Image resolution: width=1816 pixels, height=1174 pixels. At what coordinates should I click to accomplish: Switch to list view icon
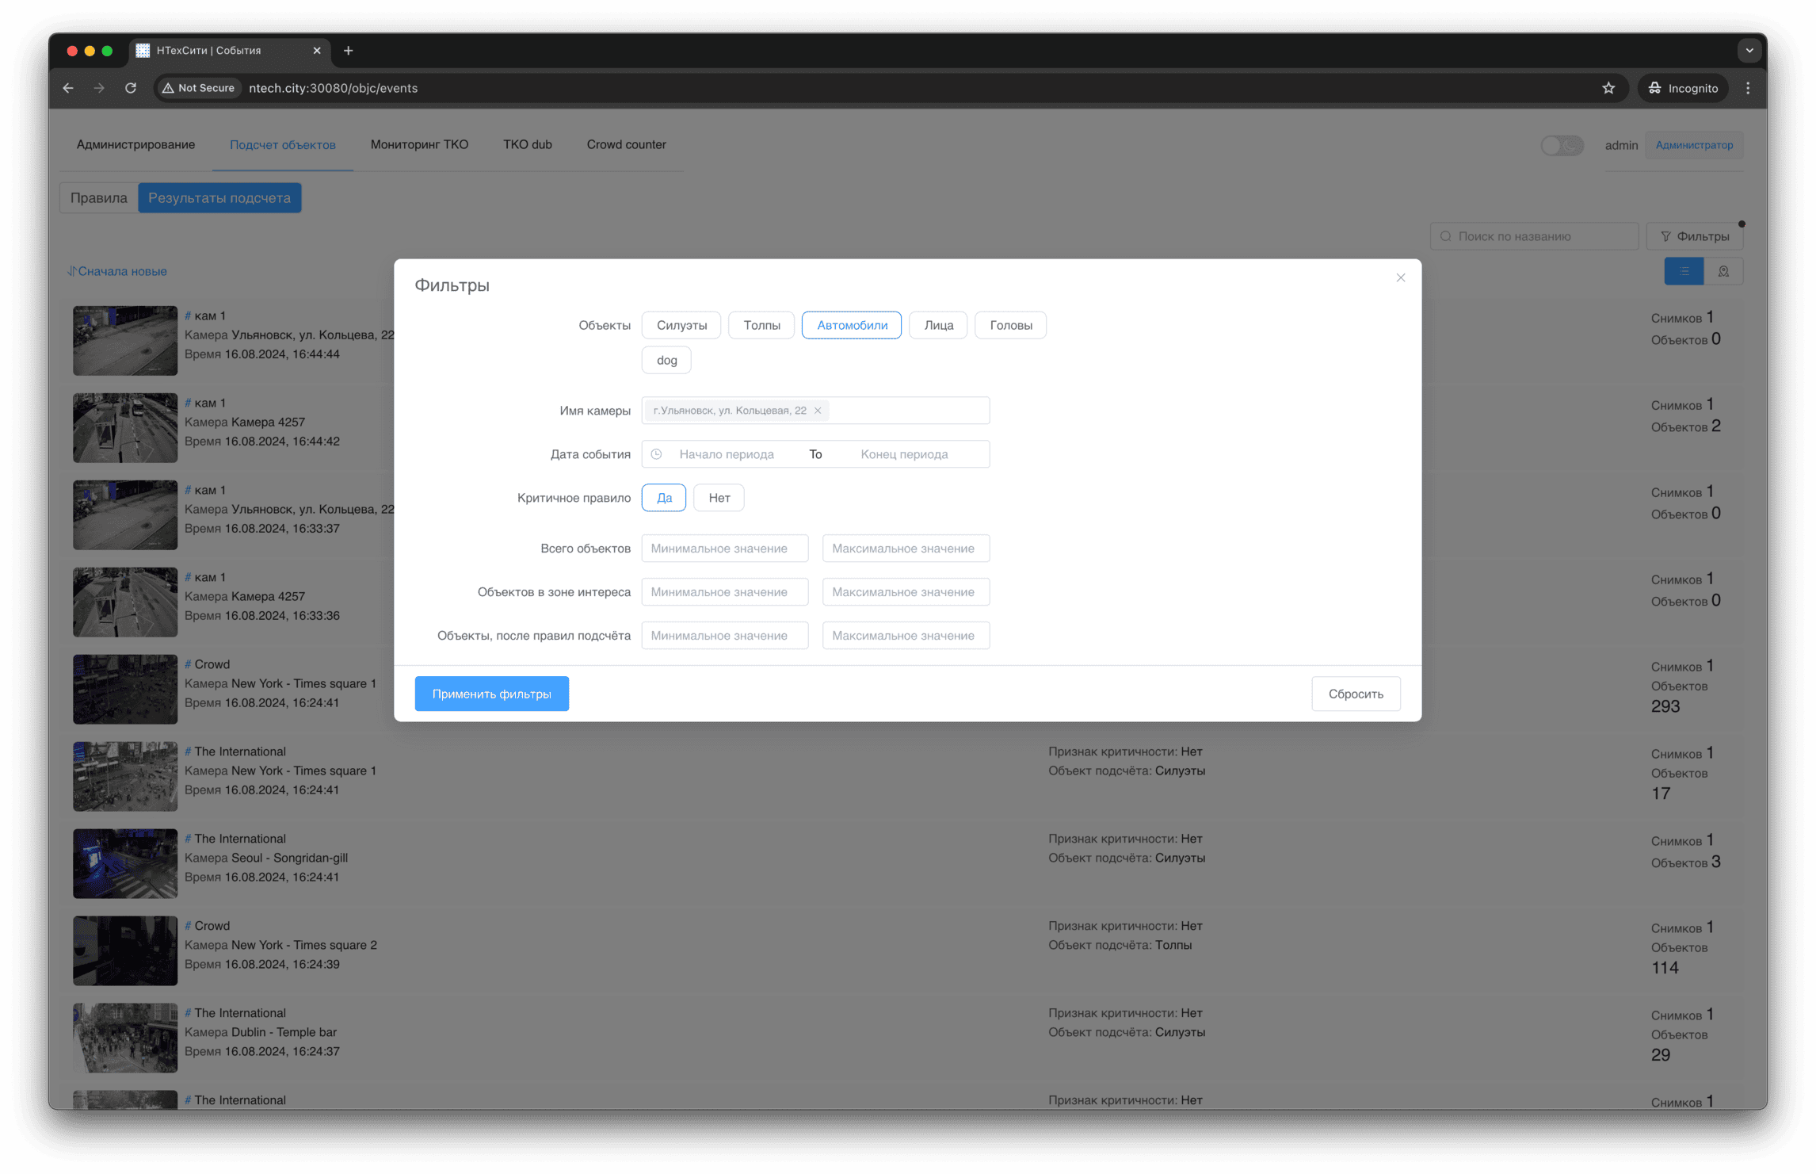pos(1683,271)
